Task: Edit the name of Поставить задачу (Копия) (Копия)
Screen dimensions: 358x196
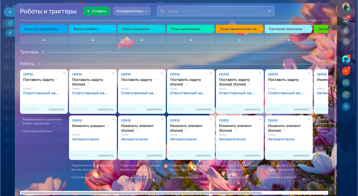Action: point(250,84)
